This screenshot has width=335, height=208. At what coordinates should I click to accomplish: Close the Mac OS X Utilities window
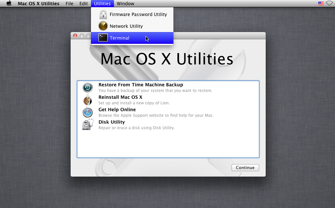click(75, 36)
